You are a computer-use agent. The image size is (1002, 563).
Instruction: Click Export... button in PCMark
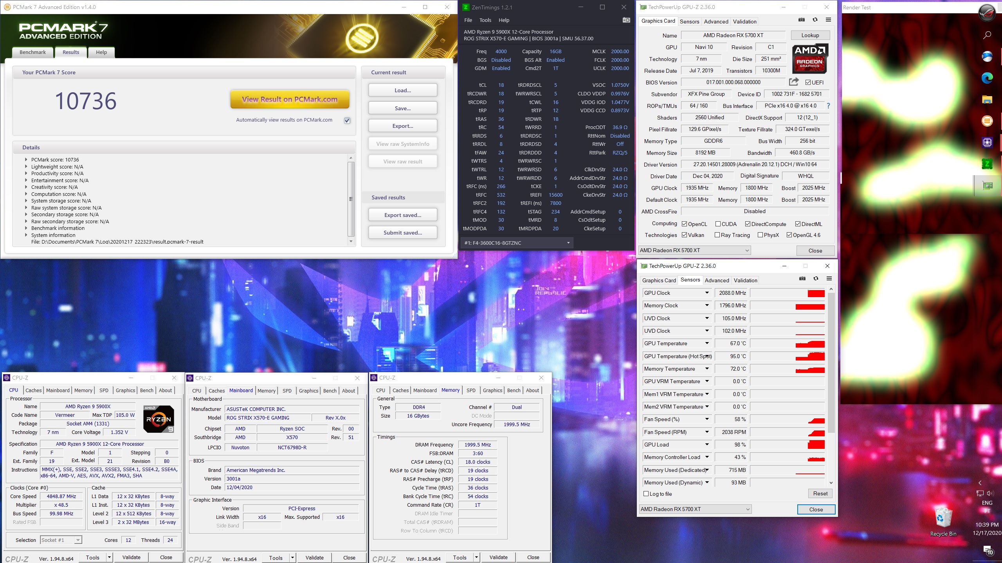click(403, 126)
